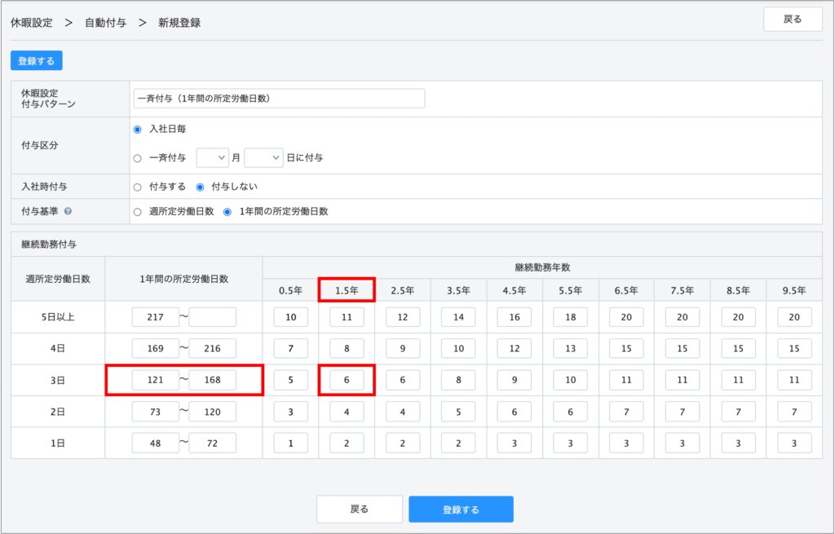Screen dimensions: 835x534
Task: Click the 1日 row 9.5年 days field
Action: tap(794, 443)
